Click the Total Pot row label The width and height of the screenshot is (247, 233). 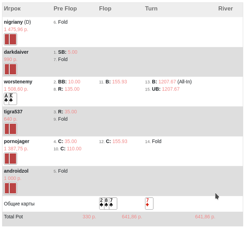tap(13, 216)
